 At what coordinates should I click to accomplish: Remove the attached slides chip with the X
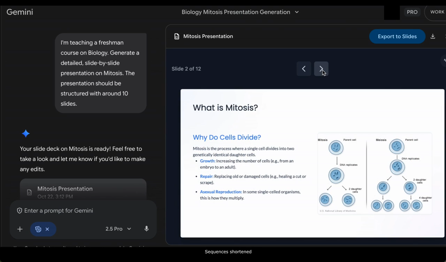(x=48, y=229)
